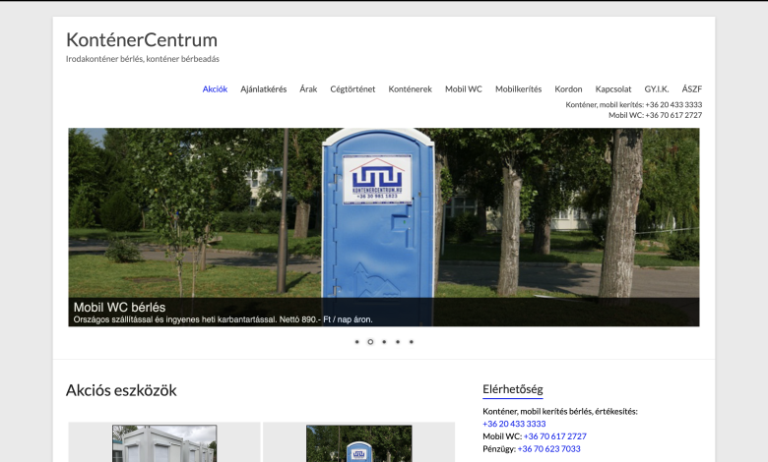The width and height of the screenshot is (768, 462).
Task: Click the KonténerCentrum site title
Action: pos(142,40)
